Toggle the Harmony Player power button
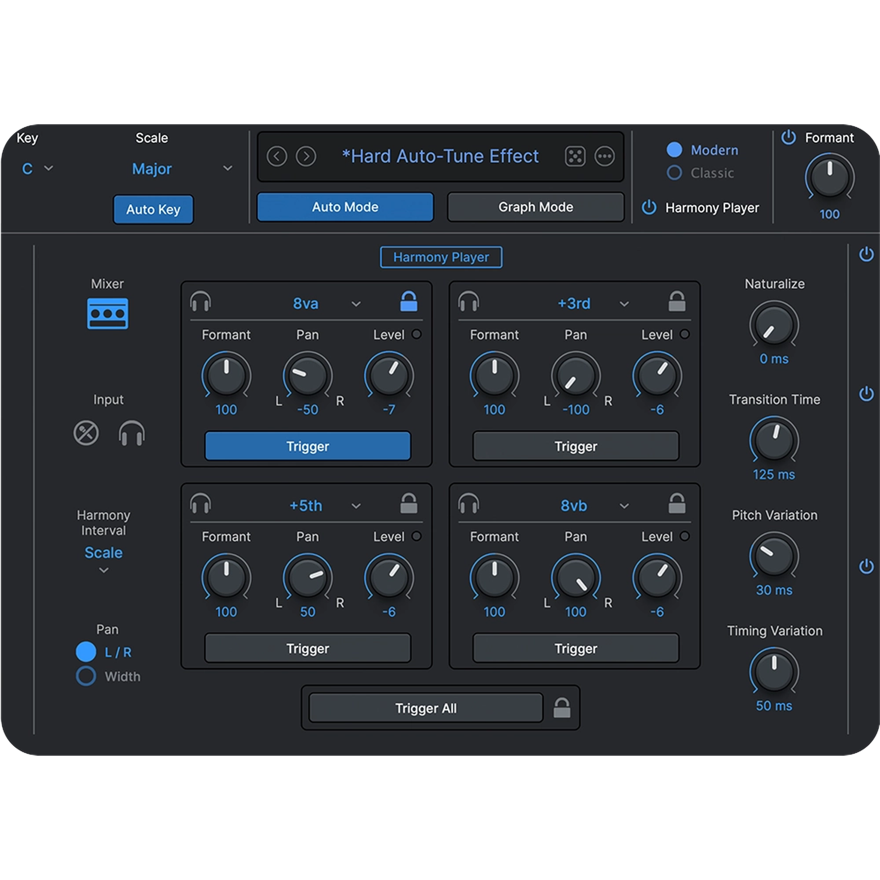The width and height of the screenshot is (880, 880). 648,207
